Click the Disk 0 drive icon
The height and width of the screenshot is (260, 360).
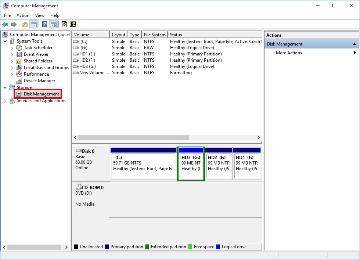pyautogui.click(x=78, y=151)
